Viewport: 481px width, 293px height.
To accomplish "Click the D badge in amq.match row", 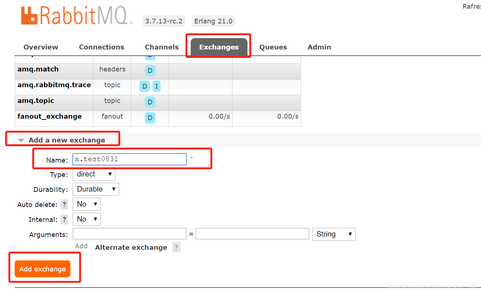I will tap(150, 71).
